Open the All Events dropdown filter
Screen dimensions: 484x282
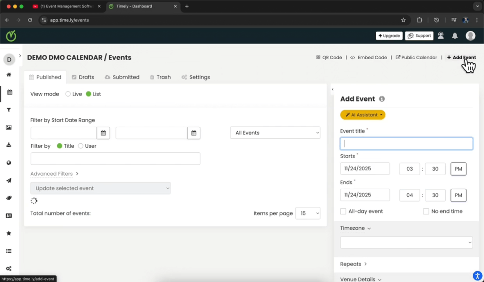point(275,132)
